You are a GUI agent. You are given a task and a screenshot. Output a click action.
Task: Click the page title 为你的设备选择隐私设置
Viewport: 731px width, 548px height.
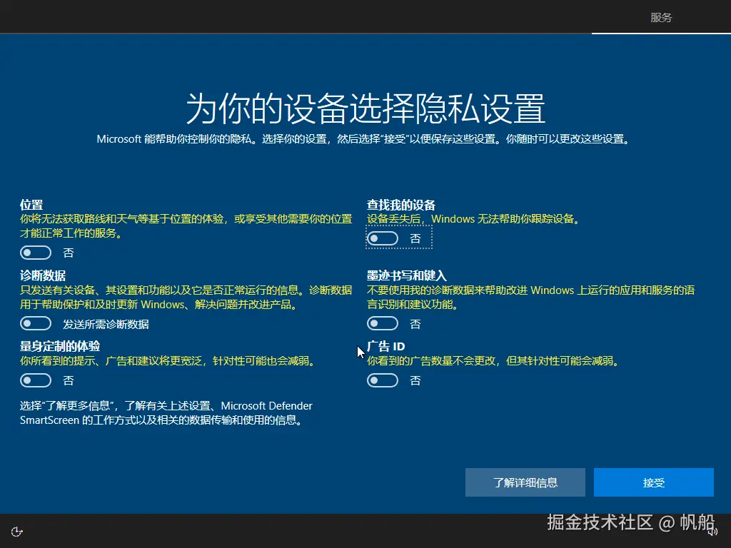365,104
